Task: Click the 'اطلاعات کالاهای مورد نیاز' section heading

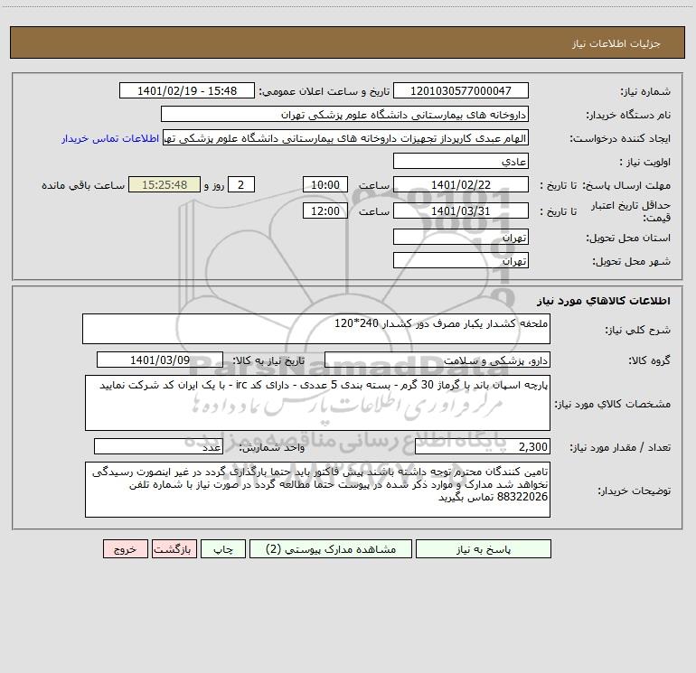Action: click(x=604, y=301)
